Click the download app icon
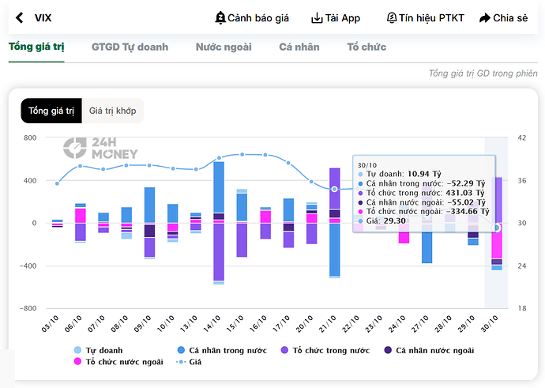Image resolution: width=545 pixels, height=388 pixels. [x=317, y=17]
